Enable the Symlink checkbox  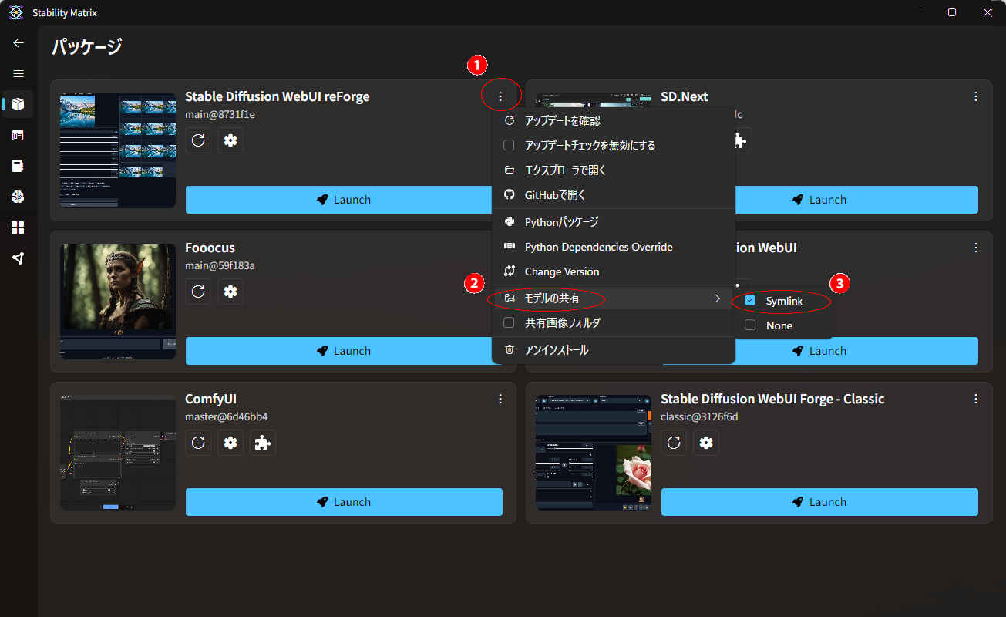[x=750, y=301]
